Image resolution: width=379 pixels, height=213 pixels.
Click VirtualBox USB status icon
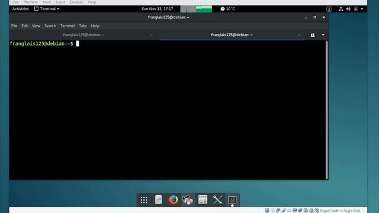pyautogui.click(x=284, y=211)
